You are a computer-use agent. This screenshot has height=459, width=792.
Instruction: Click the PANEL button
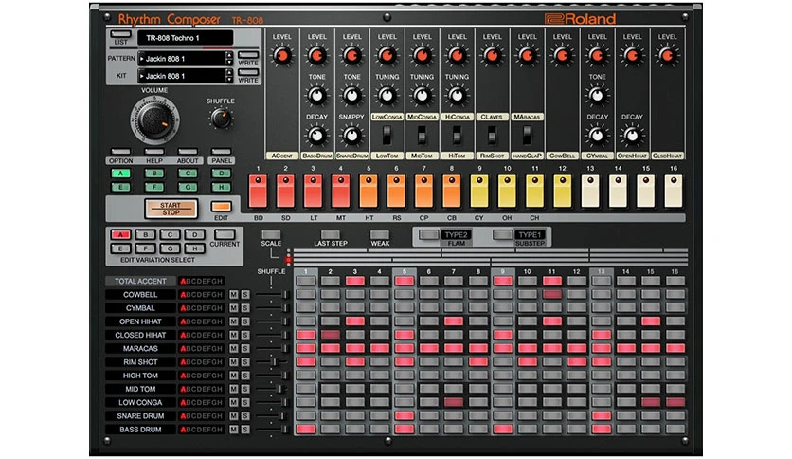(222, 151)
